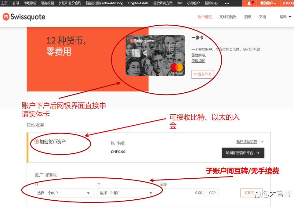Open 信贷解决方案 menu item

pyautogui.click(x=163, y=3)
